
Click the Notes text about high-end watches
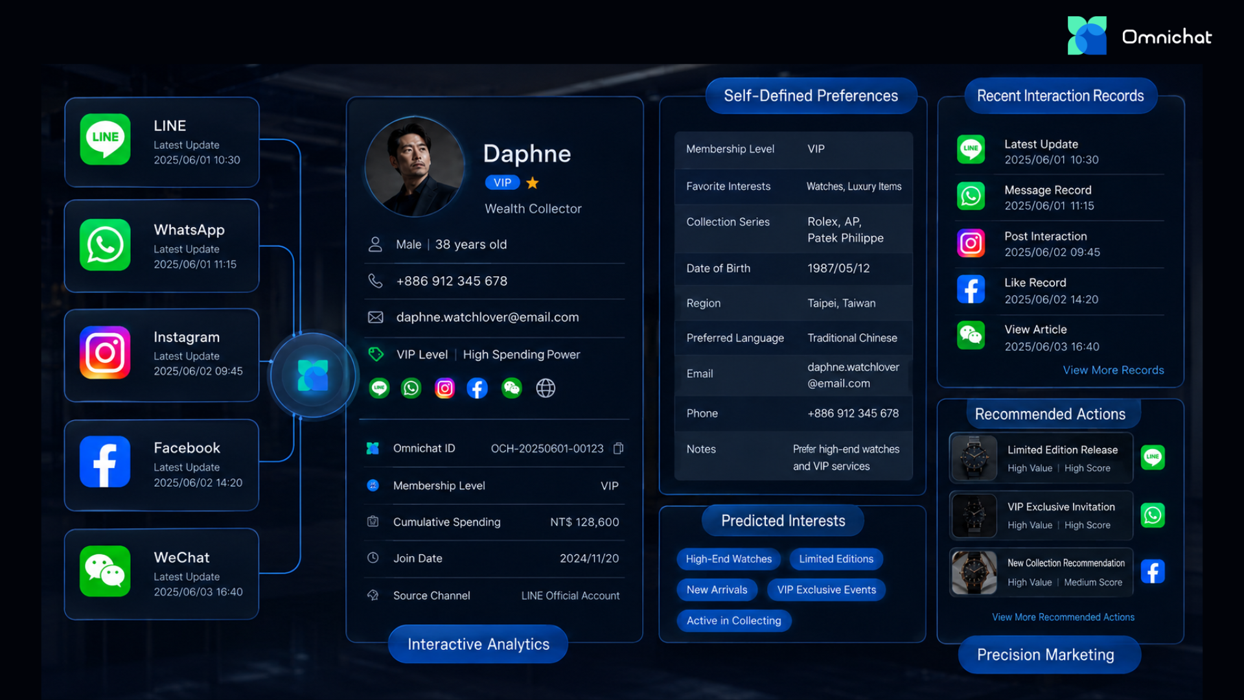coord(846,458)
